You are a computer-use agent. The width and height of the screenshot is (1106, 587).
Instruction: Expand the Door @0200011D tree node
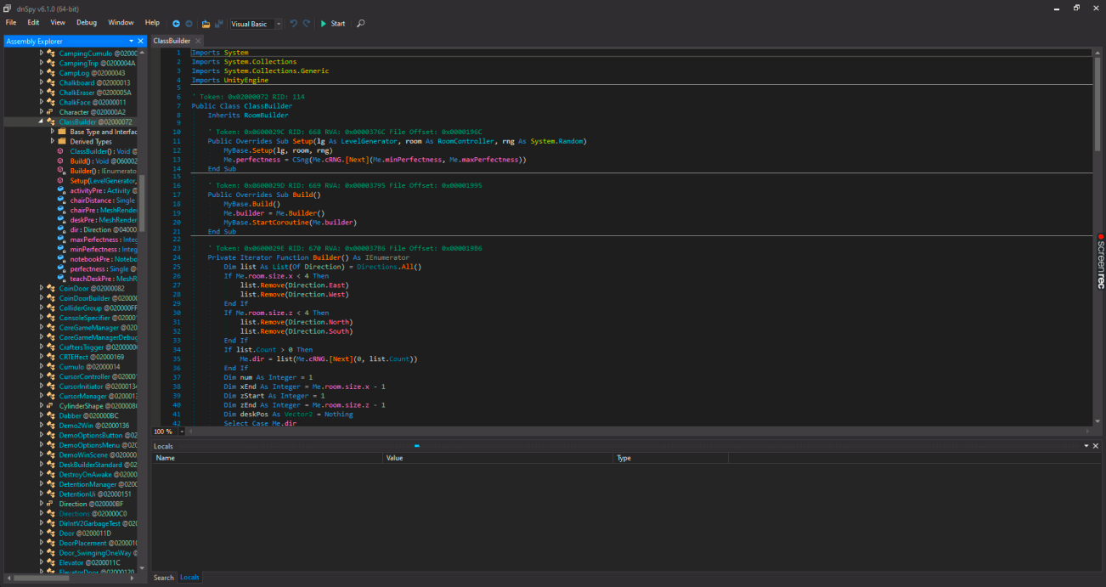(41, 533)
